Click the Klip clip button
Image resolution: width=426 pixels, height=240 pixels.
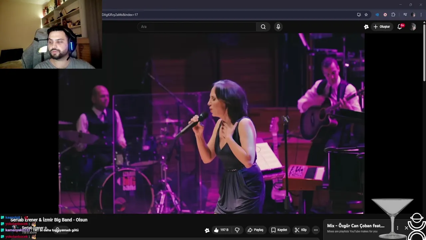[x=301, y=230]
